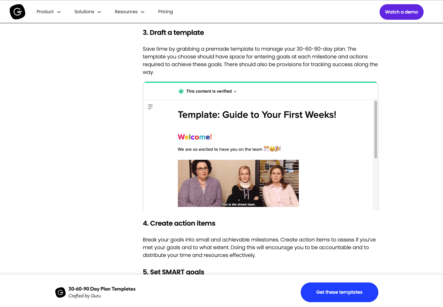The height and width of the screenshot is (307, 443).
Task: Select Solutions in the top navigation
Action: coord(84,12)
